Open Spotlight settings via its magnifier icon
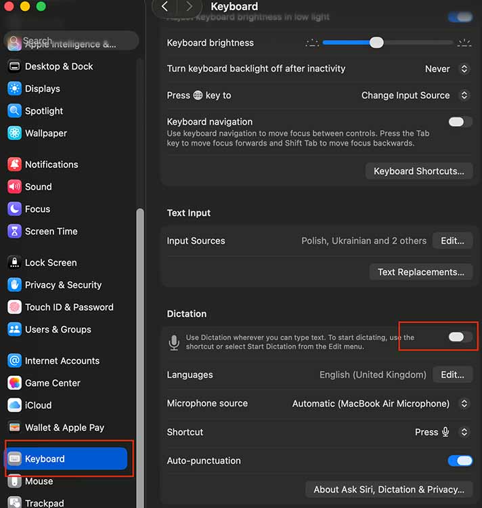The width and height of the screenshot is (482, 508). point(14,111)
